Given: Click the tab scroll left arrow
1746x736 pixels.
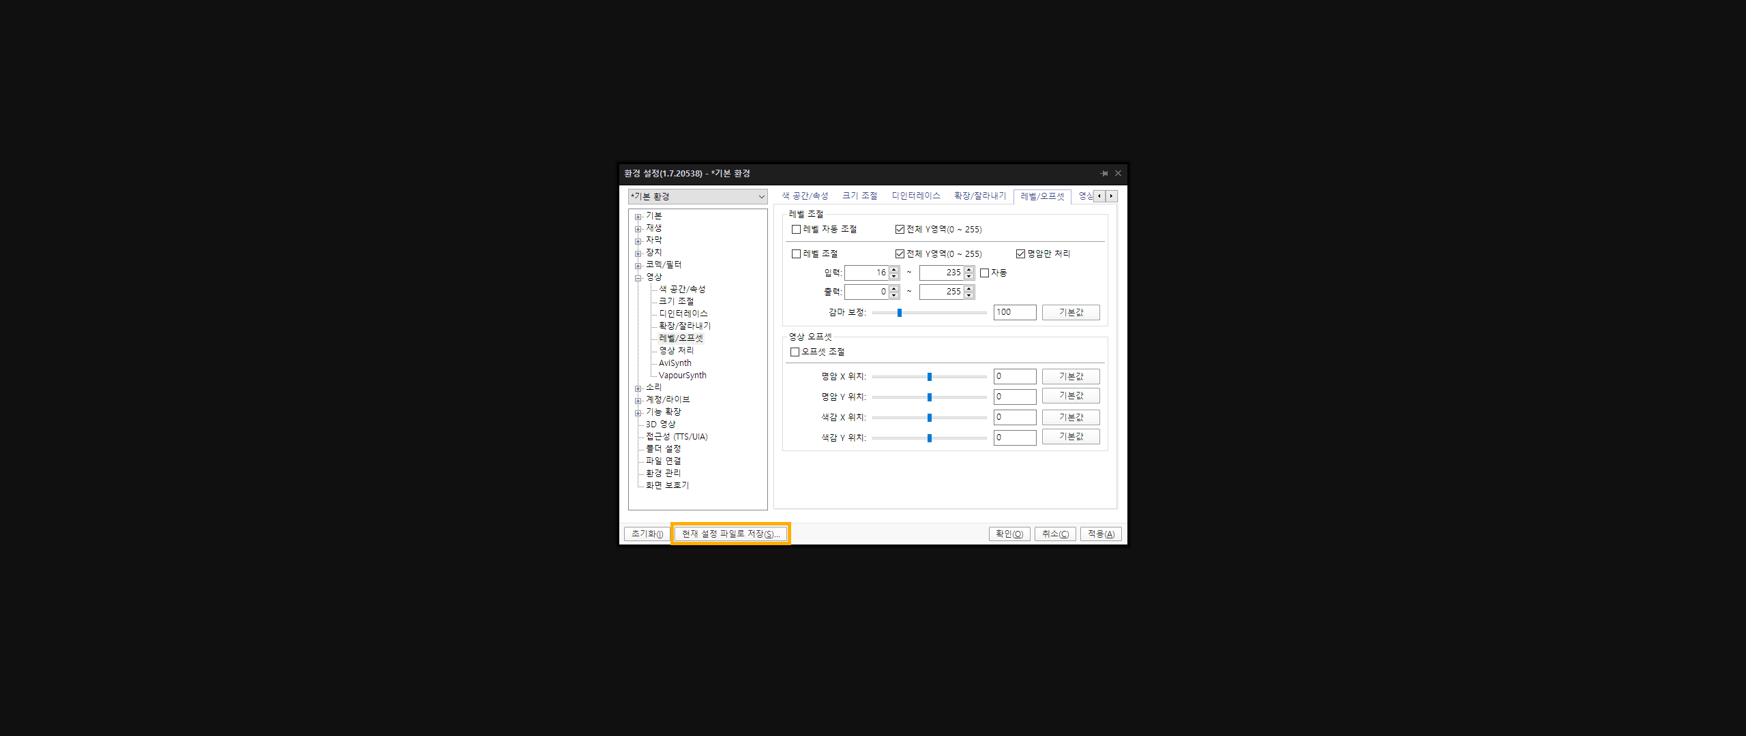Looking at the screenshot, I should click(x=1099, y=196).
